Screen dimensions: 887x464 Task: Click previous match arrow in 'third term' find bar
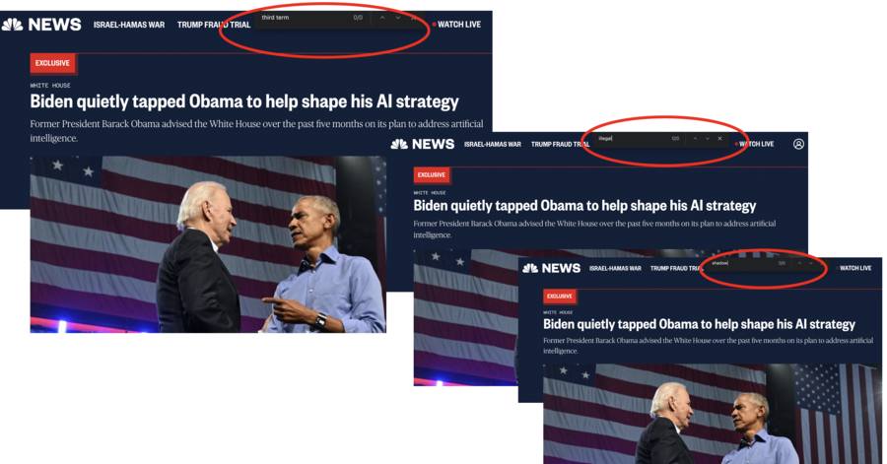[382, 18]
